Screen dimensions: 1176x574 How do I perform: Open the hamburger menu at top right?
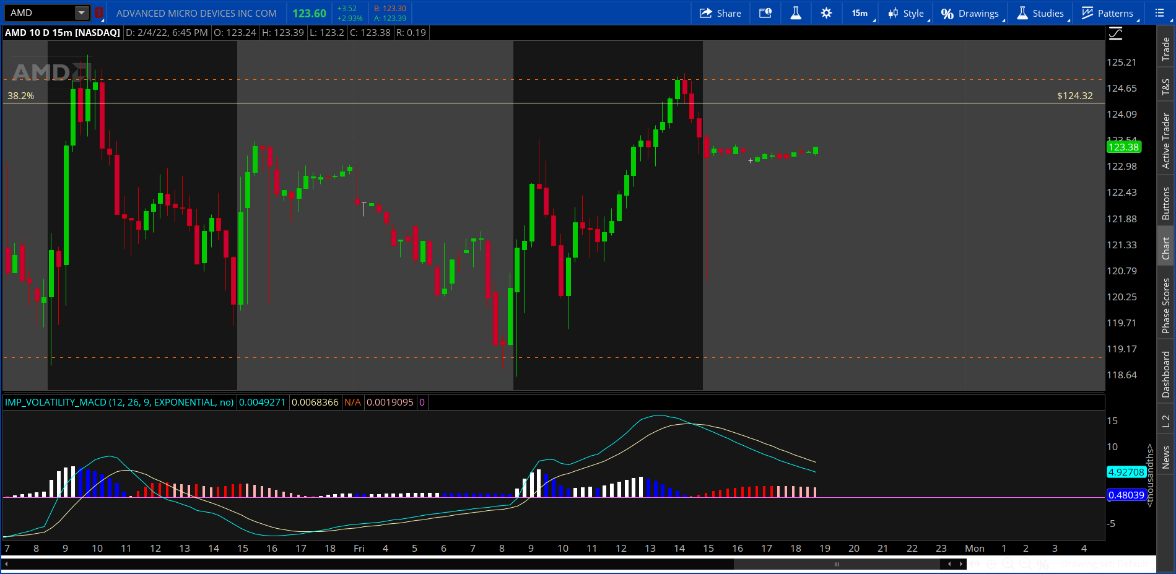point(1159,12)
